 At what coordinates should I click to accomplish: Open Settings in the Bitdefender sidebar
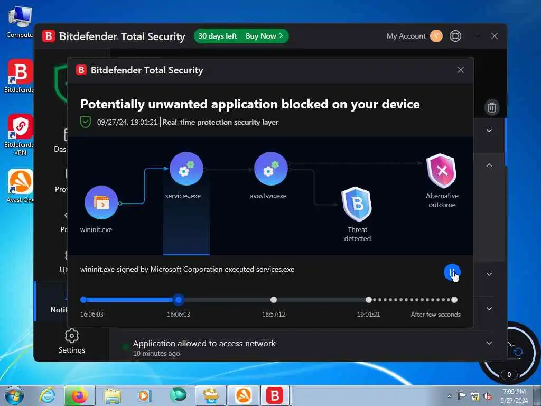coord(71,342)
